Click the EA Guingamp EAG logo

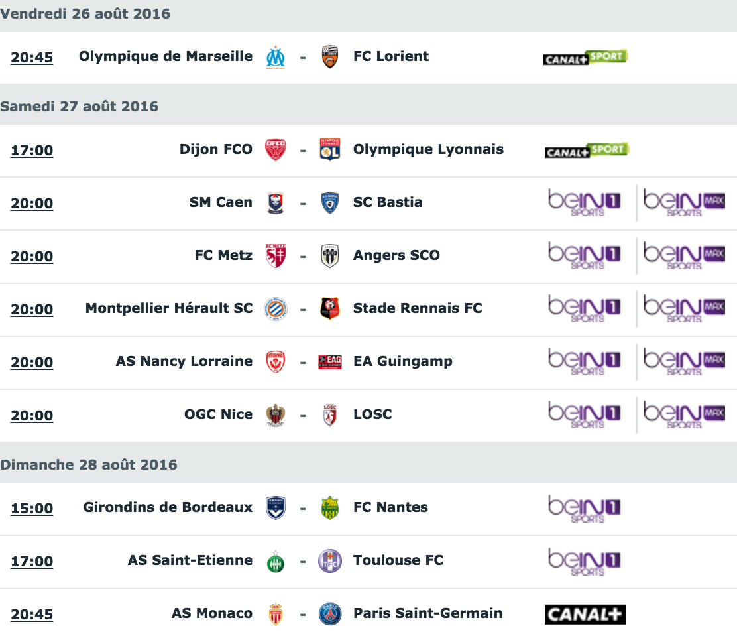tap(330, 362)
